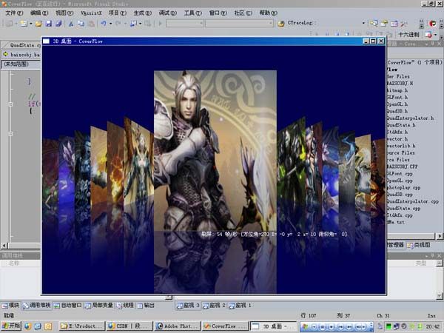The image size is (444, 333).
Task: Select BAISCOBJ.H in Solution Explorer
Action: 400,83
